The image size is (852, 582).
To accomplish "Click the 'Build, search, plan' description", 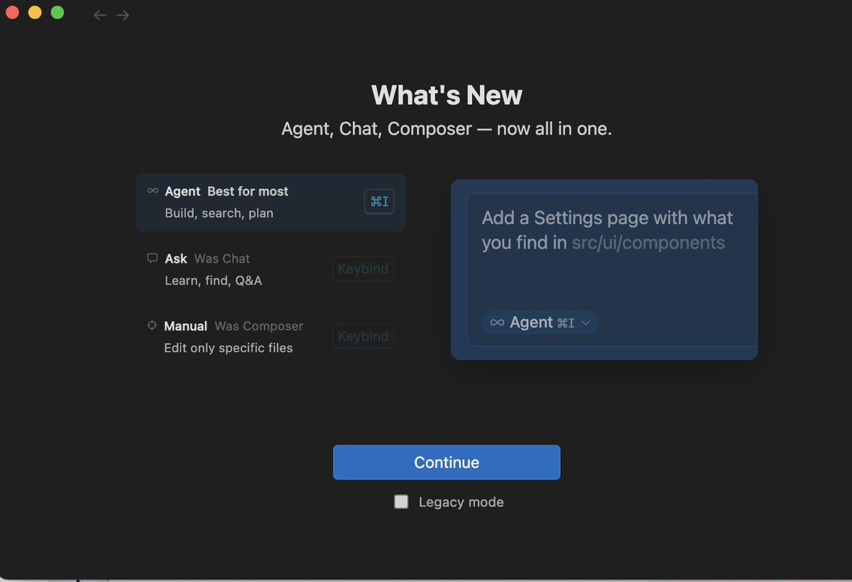I will pos(219,213).
